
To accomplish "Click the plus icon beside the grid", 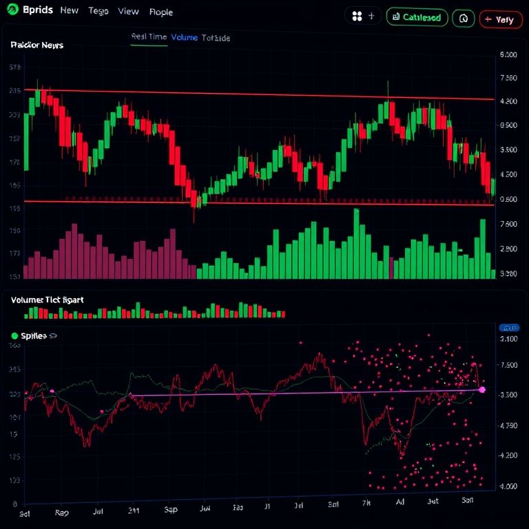I will point(372,17).
